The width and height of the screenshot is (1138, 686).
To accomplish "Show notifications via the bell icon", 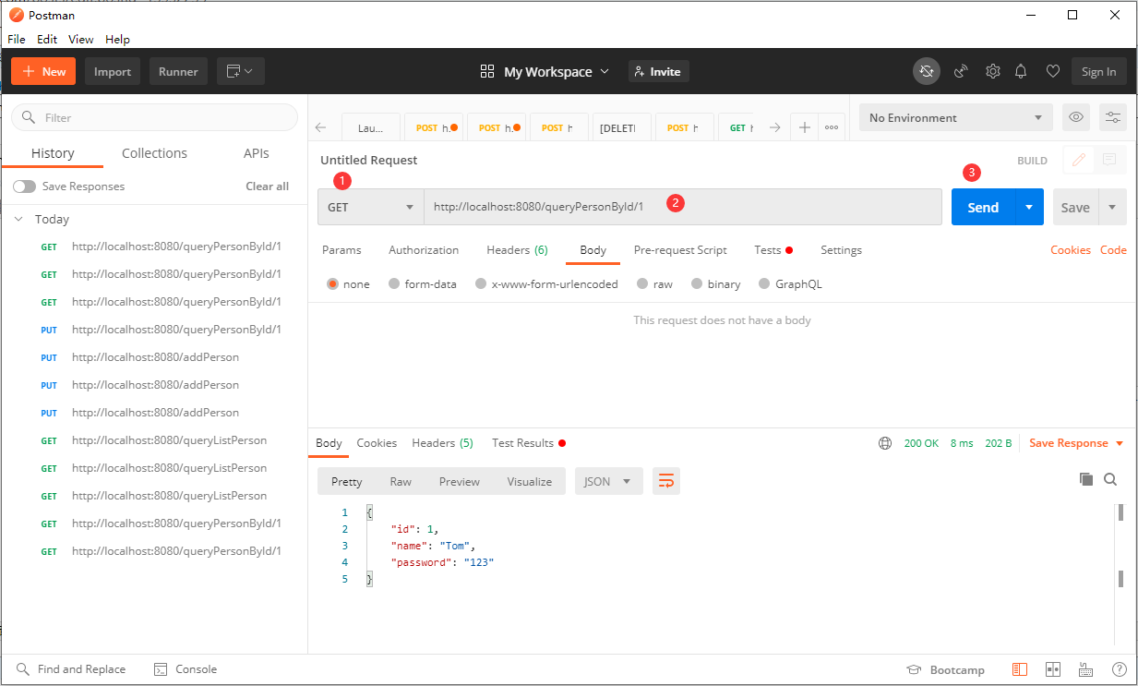I will (x=1022, y=71).
